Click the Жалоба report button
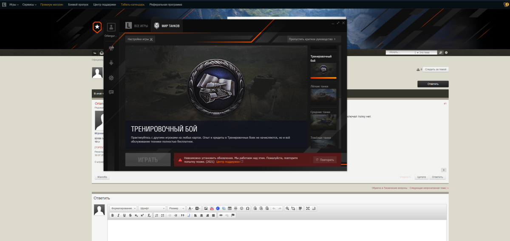 pos(102,177)
